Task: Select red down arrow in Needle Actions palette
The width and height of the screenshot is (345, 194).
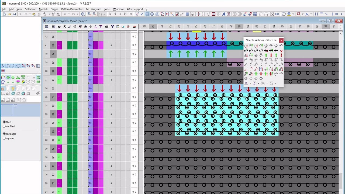Action: (x=271, y=55)
